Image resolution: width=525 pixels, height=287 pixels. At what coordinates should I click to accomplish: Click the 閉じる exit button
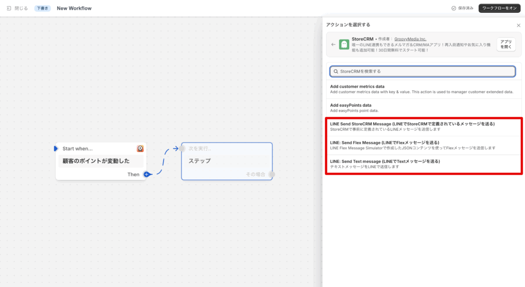[x=17, y=8]
